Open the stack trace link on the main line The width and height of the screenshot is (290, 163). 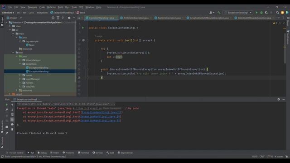tap(100, 121)
